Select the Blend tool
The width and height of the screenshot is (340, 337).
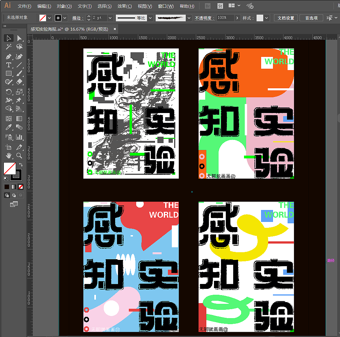(19, 127)
